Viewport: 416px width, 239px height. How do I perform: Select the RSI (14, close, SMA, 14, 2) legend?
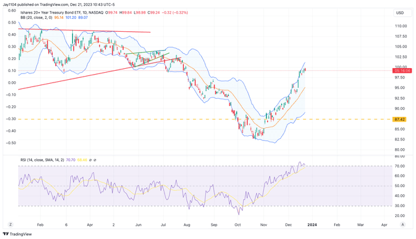pyautogui.click(x=42, y=160)
